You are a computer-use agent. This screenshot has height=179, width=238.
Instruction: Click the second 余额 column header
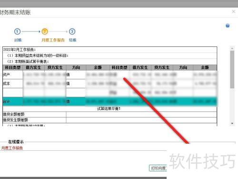(x=205, y=67)
